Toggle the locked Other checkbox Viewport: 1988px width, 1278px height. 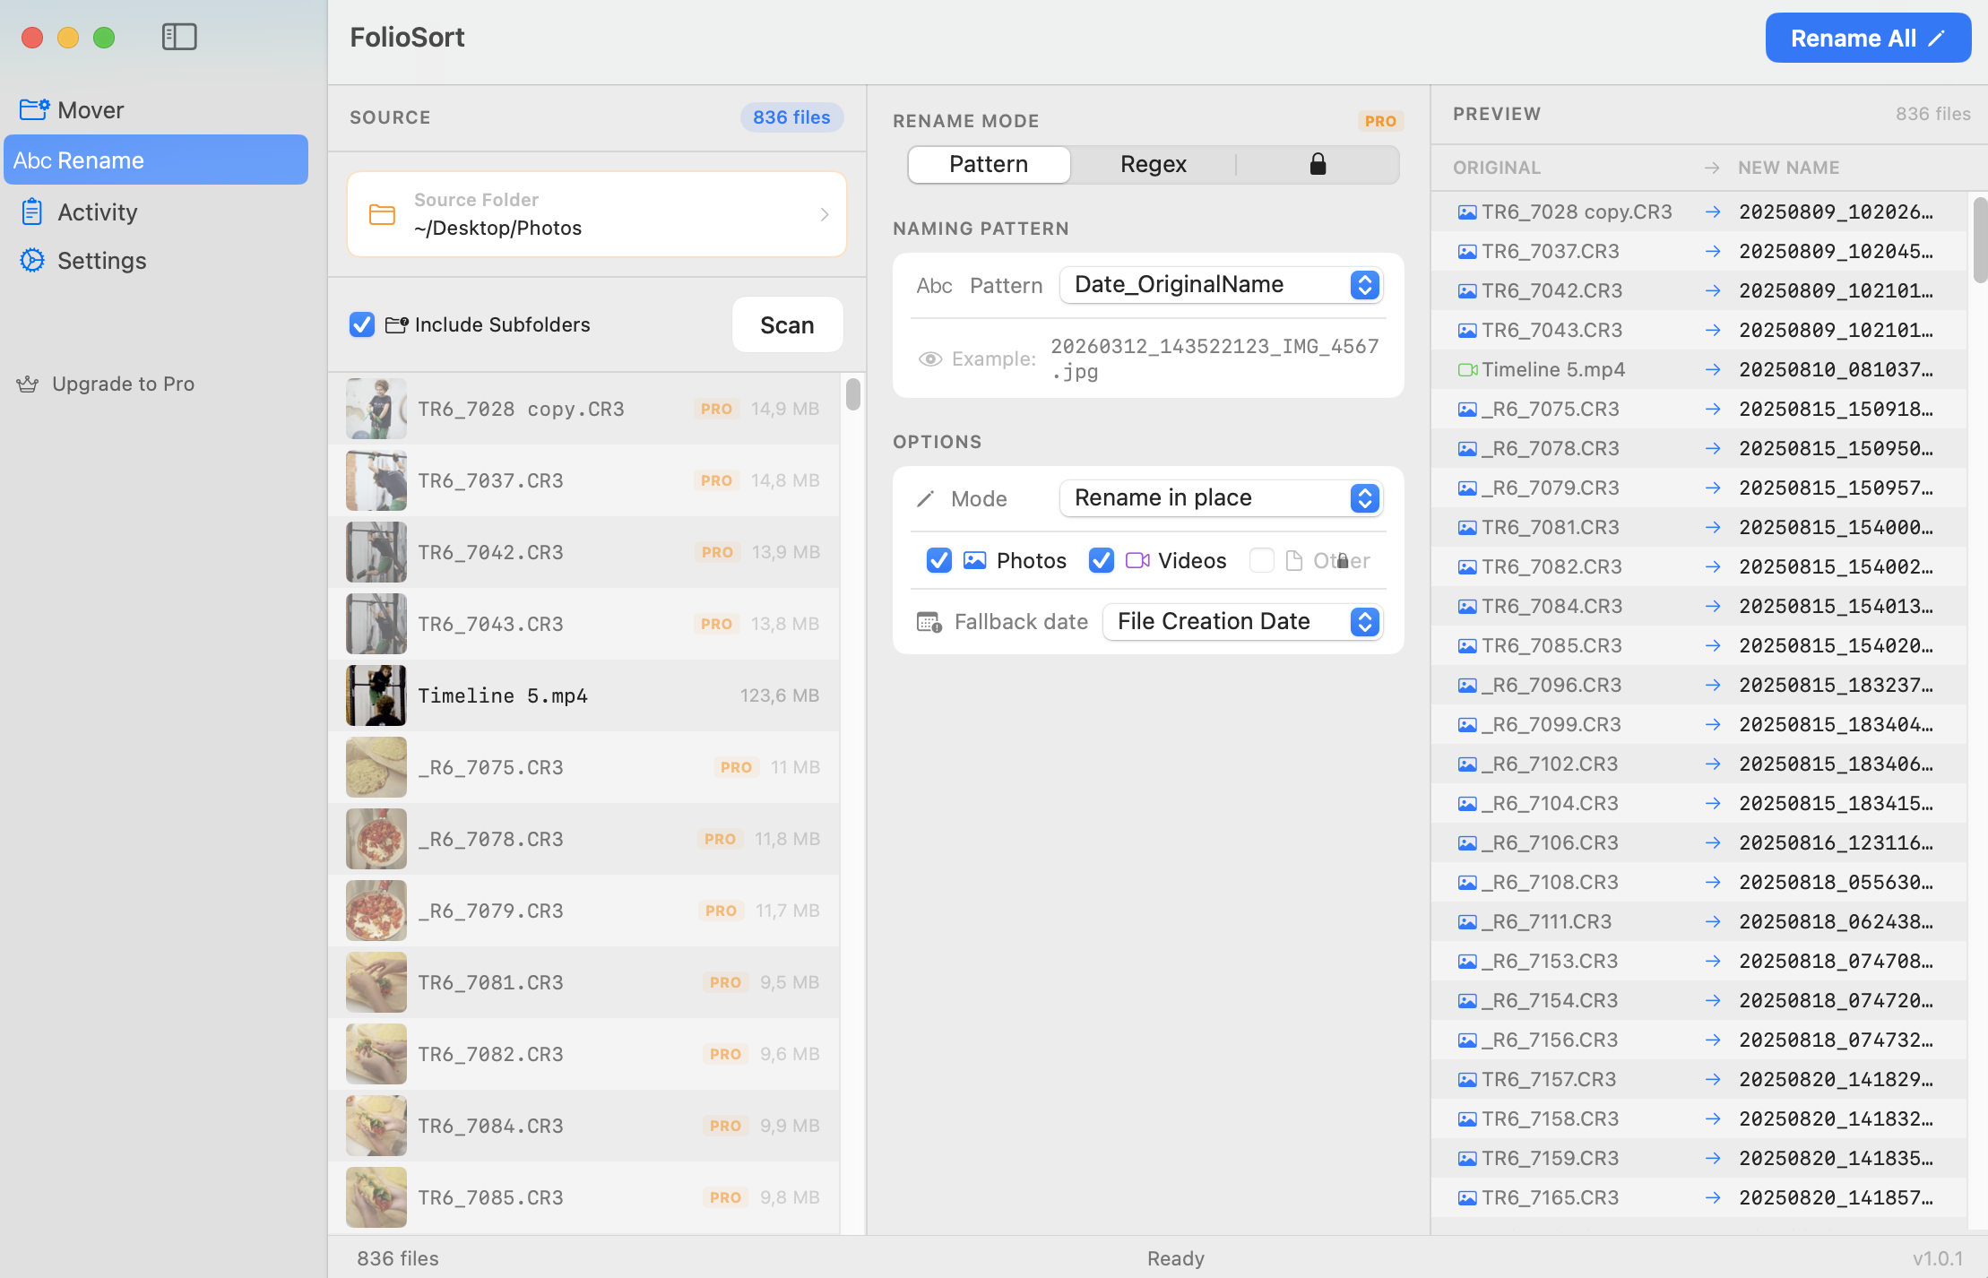(1261, 560)
